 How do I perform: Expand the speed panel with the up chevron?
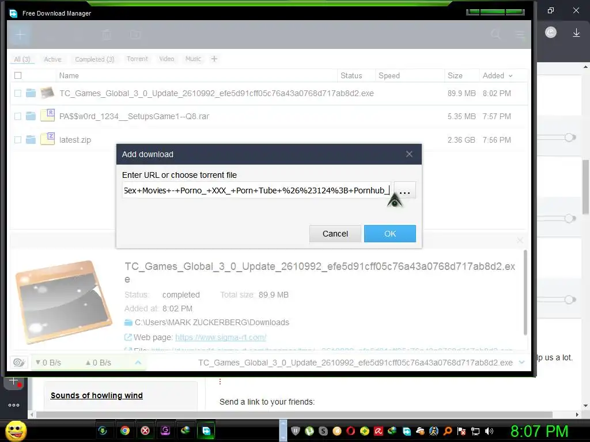[138, 363]
